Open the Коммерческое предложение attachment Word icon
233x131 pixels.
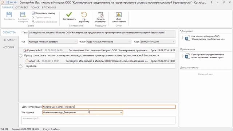[x=187, y=56]
